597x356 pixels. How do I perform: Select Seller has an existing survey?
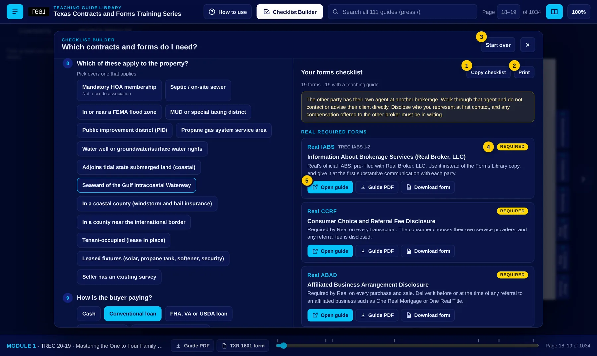tap(119, 277)
